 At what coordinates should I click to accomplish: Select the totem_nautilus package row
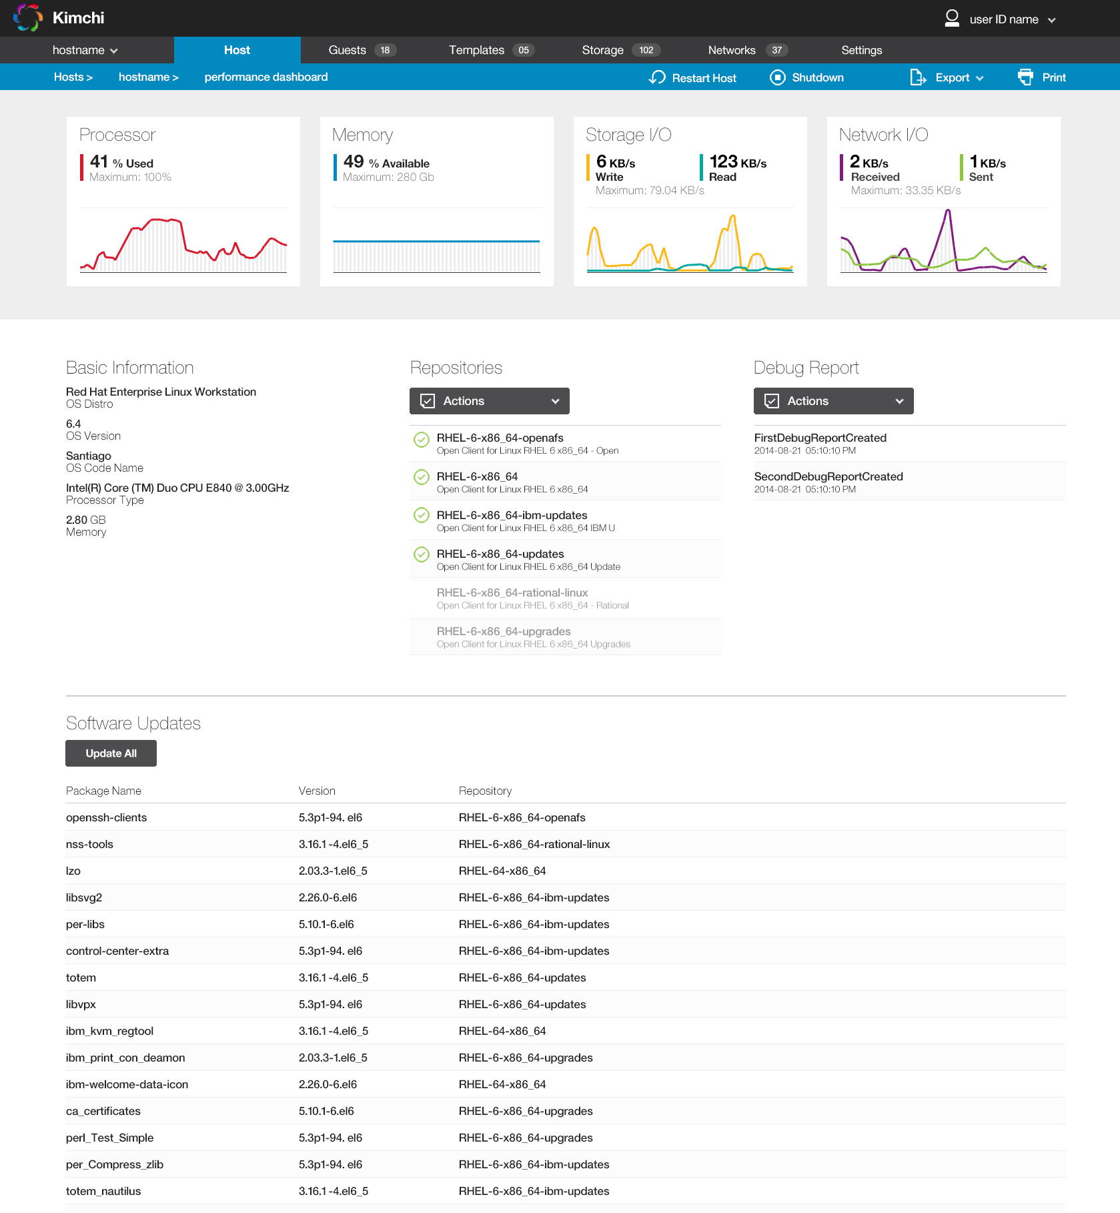[566, 1191]
